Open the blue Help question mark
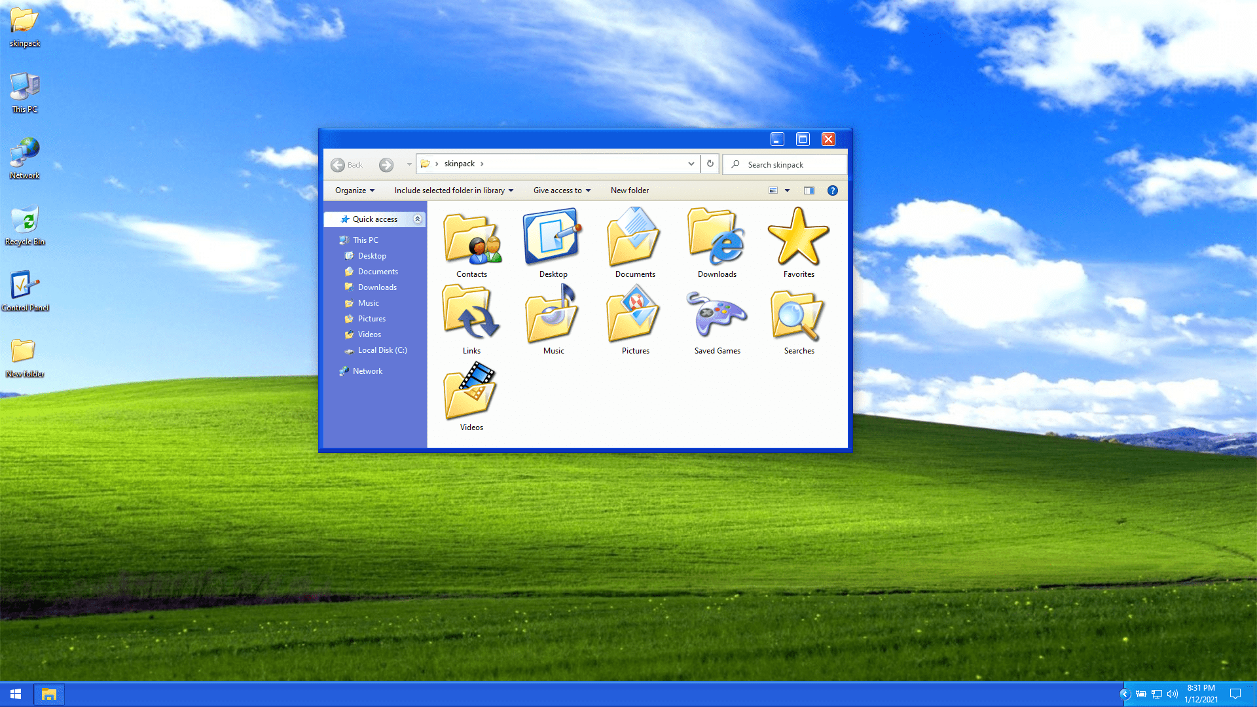 click(x=832, y=190)
